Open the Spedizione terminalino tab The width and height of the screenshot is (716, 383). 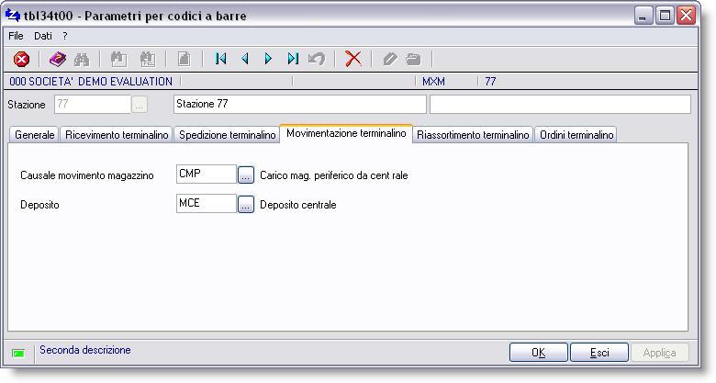click(x=227, y=135)
